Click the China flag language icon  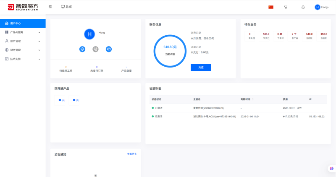coord(271,7)
